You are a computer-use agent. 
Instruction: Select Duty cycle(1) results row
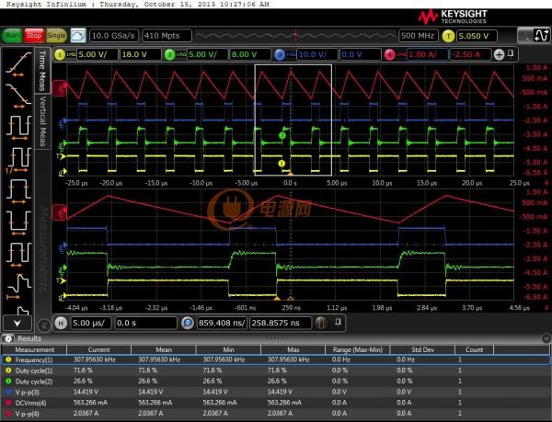pos(275,371)
